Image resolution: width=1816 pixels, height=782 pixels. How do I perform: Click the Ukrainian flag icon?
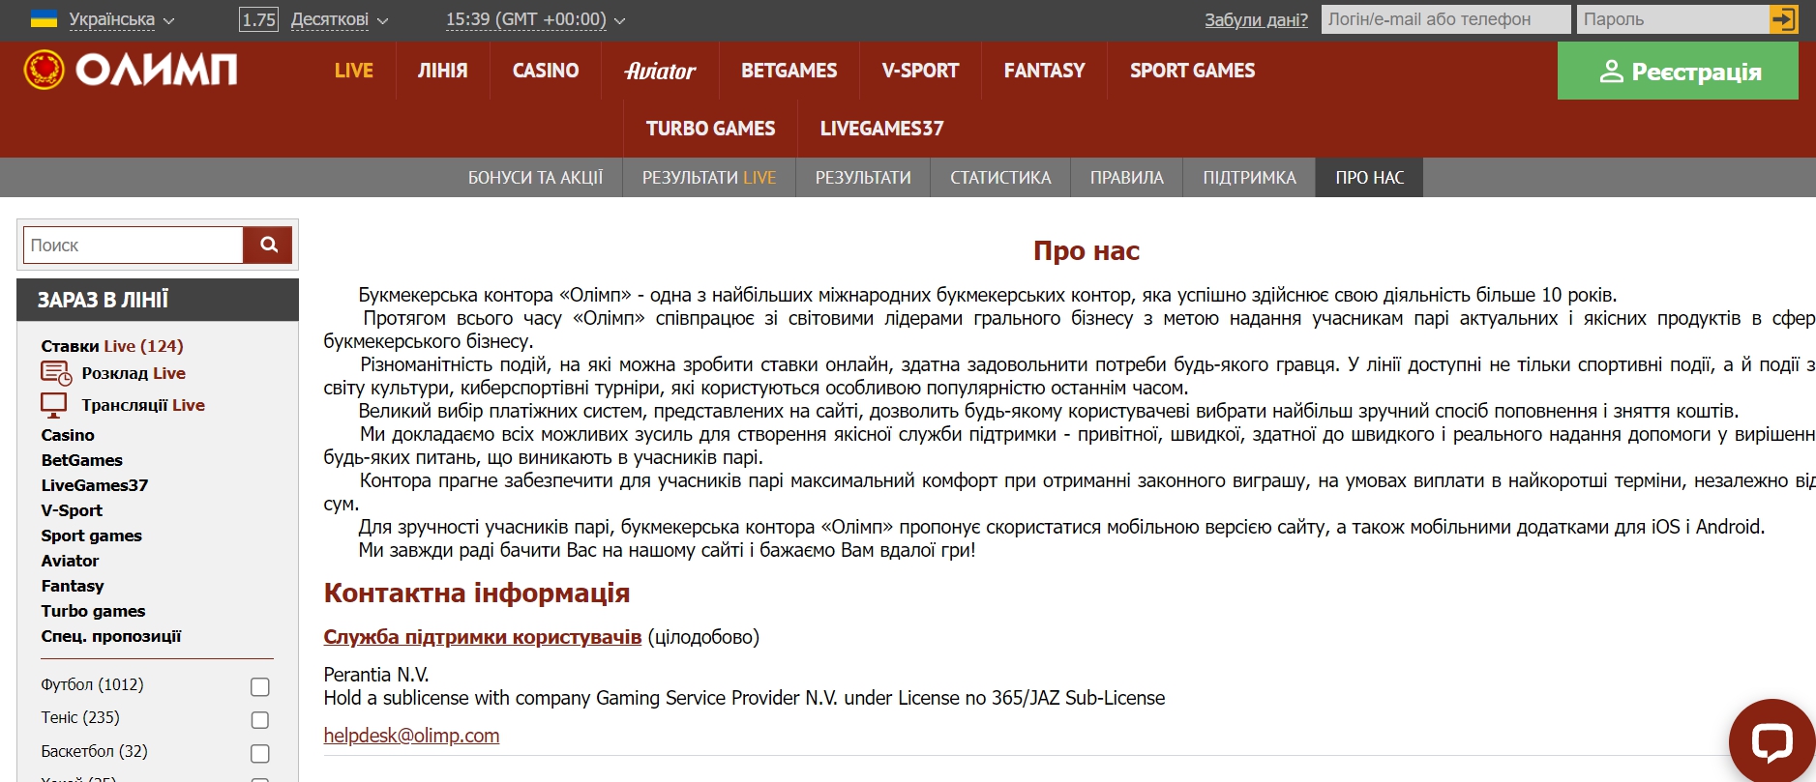tap(45, 18)
